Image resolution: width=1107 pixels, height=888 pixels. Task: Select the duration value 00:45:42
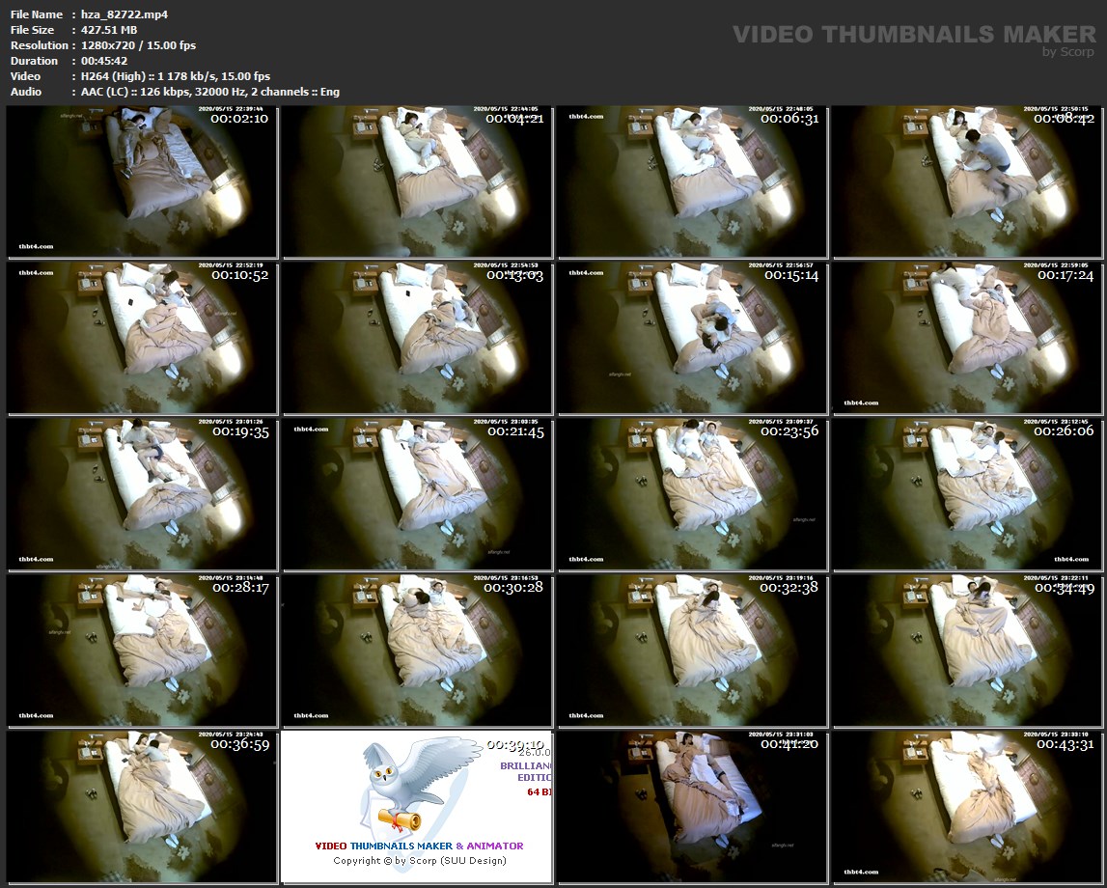click(104, 61)
